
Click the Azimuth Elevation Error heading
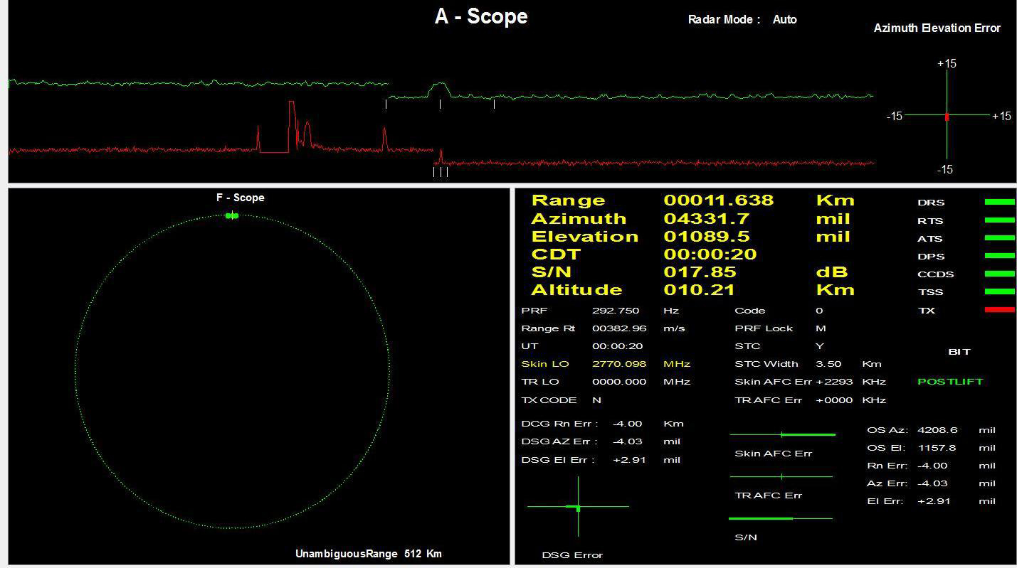(937, 28)
